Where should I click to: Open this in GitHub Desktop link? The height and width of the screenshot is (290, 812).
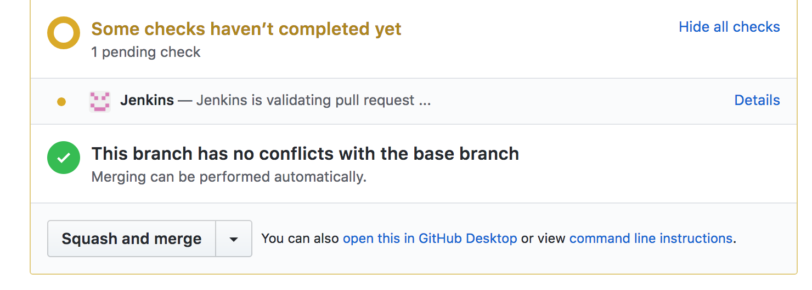tap(430, 239)
